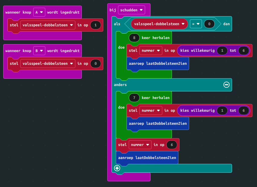Image resolution: width=257 pixels, height=187 pixels.
Task: Open nummer dropdown in the 7-repeat loop
Action: [151, 111]
